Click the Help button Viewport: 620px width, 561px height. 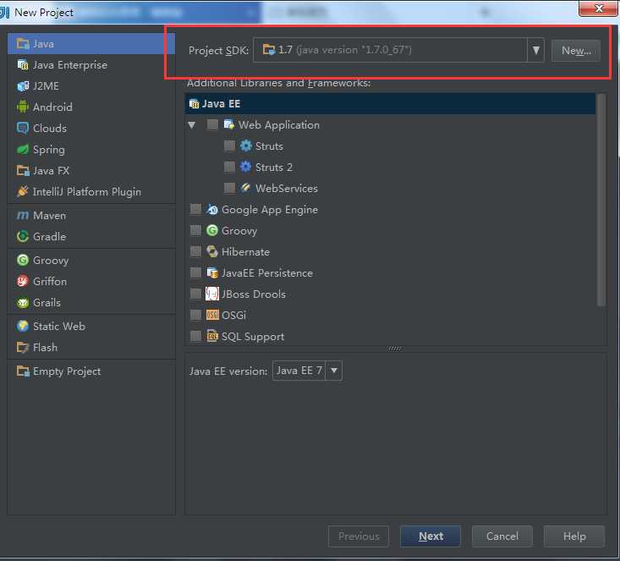coord(574,536)
